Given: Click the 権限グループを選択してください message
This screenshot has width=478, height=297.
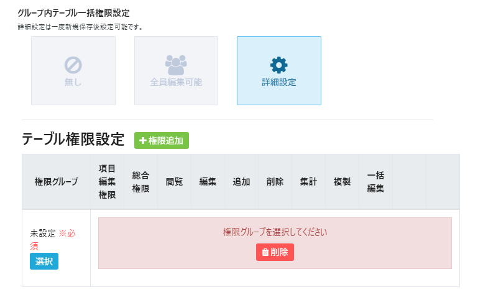Looking at the screenshot, I should tap(275, 232).
